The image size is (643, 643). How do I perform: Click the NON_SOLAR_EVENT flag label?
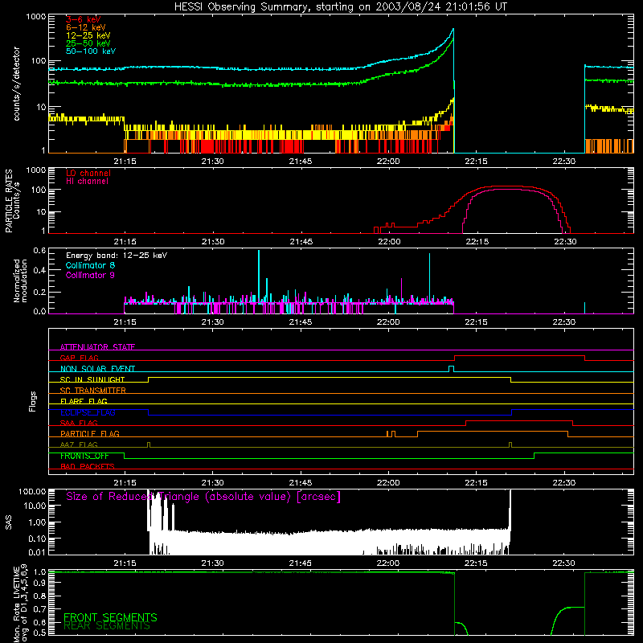pyautogui.click(x=97, y=369)
